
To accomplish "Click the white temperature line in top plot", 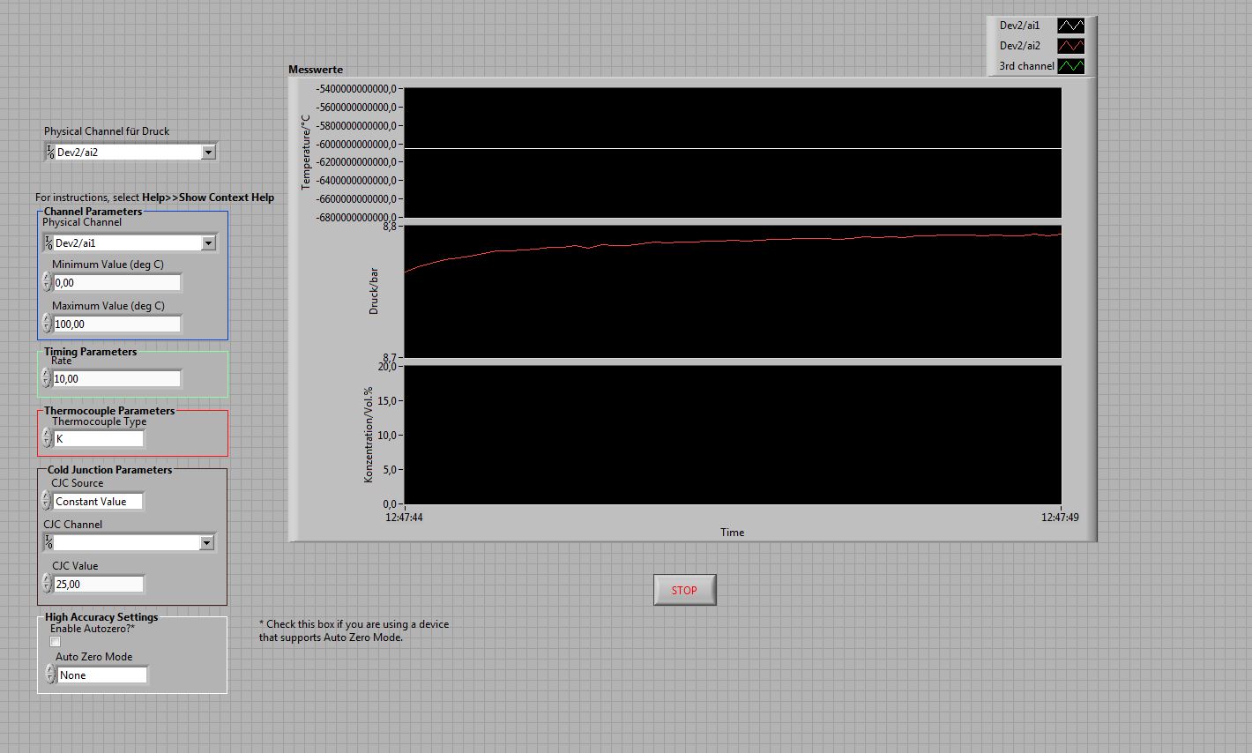I will point(732,149).
